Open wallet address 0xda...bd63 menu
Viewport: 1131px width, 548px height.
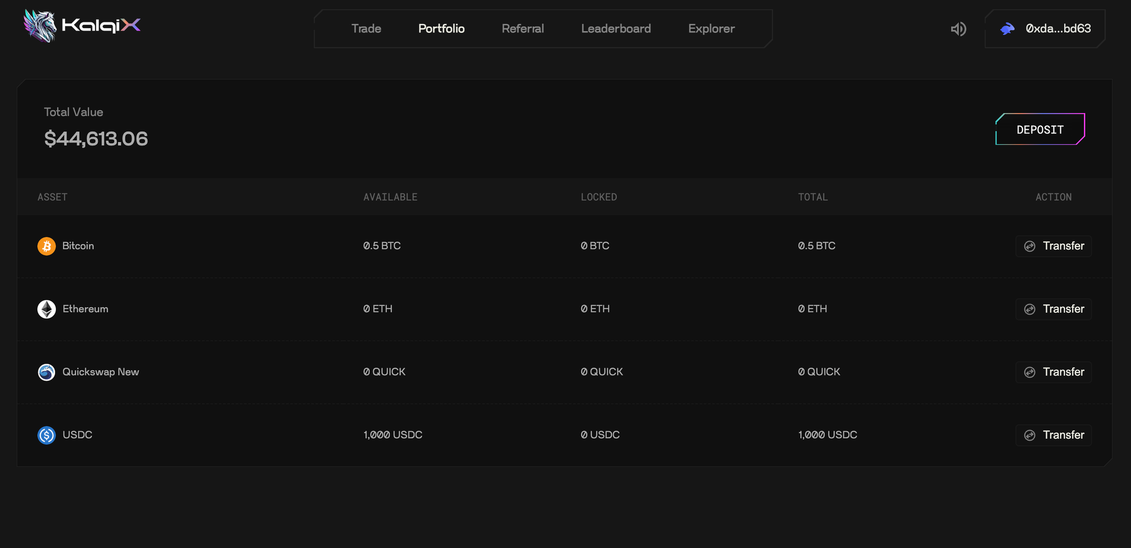click(1057, 29)
